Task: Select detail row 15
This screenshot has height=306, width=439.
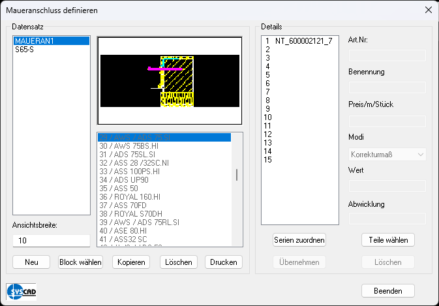Action: point(300,160)
